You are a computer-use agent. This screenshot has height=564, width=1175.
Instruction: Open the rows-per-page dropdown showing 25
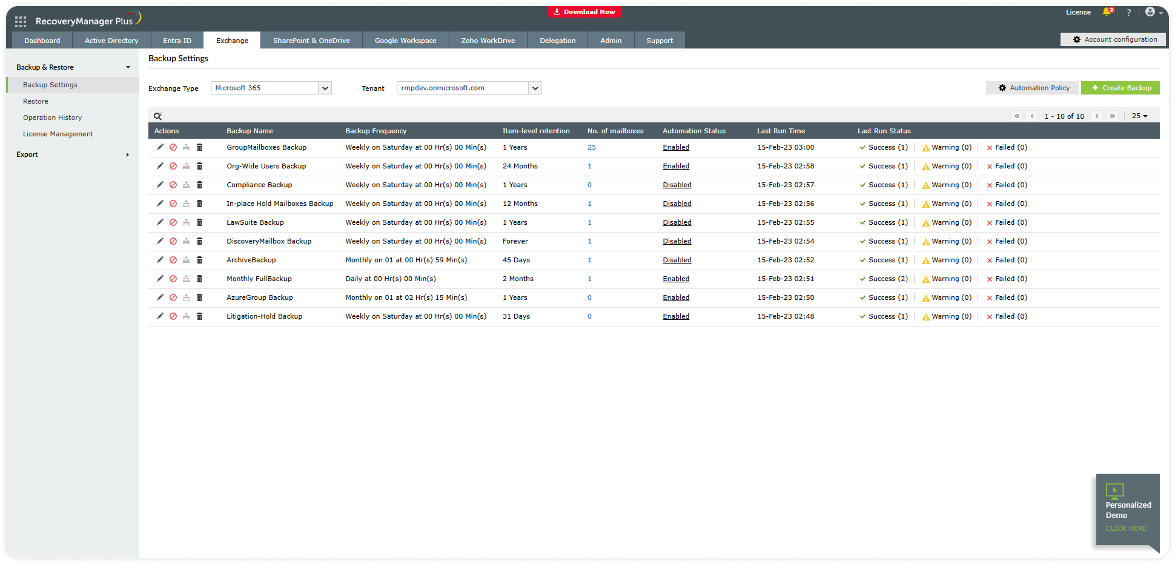(x=1139, y=116)
